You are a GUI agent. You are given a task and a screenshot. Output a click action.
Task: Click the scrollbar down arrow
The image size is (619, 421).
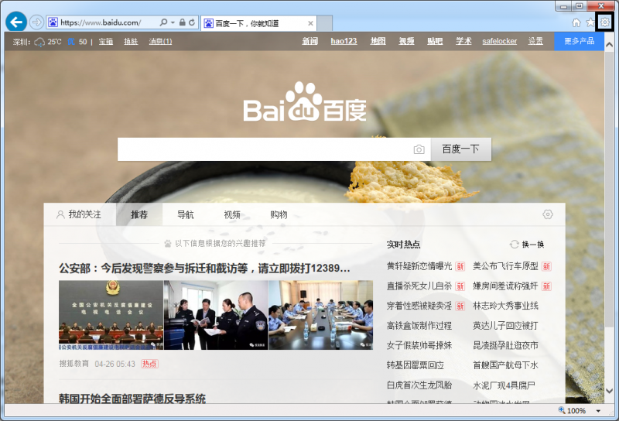(x=609, y=391)
